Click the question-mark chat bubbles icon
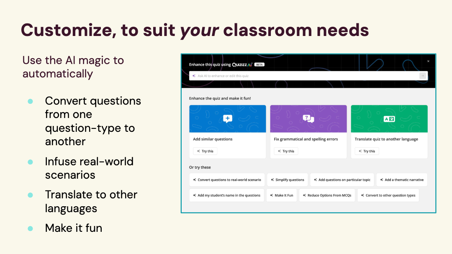 (x=308, y=119)
